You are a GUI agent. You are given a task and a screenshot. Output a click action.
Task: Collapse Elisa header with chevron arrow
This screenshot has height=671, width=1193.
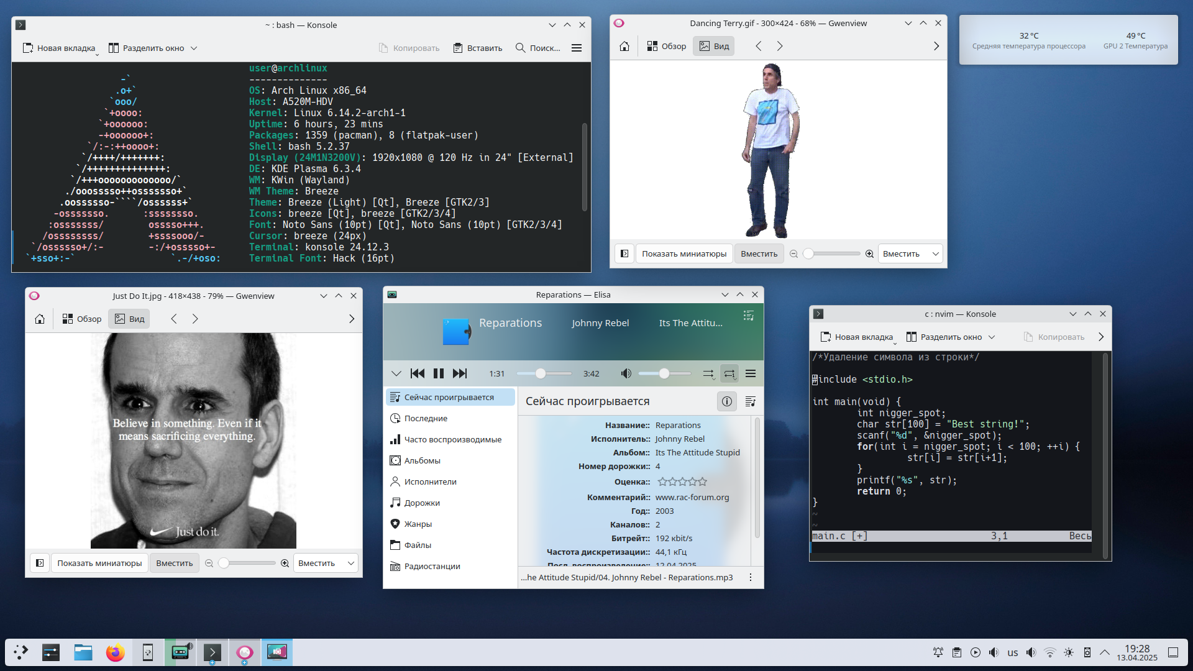(396, 373)
